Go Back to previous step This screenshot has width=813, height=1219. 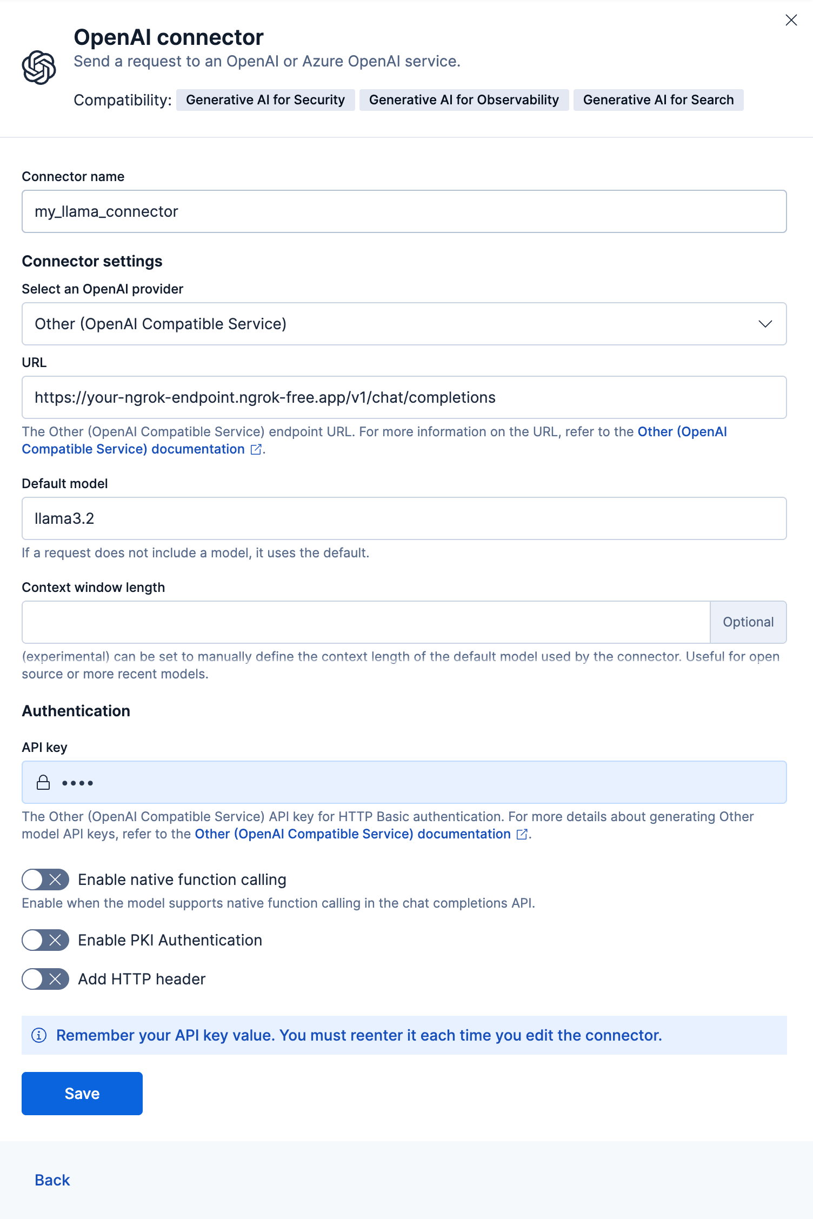(52, 1180)
